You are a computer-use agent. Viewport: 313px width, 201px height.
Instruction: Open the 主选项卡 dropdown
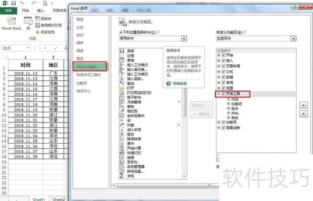coord(293,38)
